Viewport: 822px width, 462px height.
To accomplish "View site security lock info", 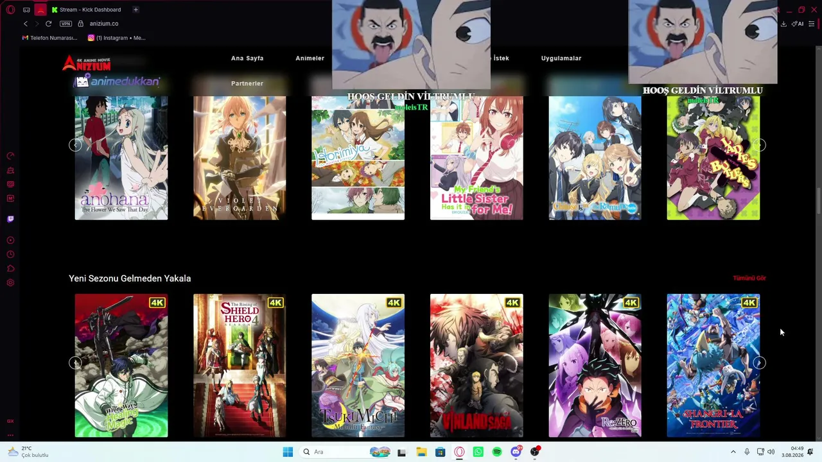I will [x=80, y=24].
